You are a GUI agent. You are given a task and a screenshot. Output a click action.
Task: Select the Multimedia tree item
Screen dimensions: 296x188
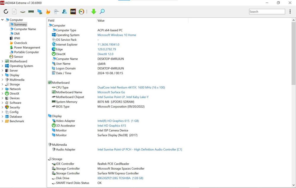(15, 80)
